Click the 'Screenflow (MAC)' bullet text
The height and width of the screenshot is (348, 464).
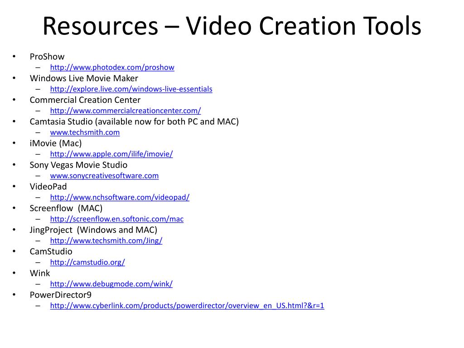pos(66,208)
